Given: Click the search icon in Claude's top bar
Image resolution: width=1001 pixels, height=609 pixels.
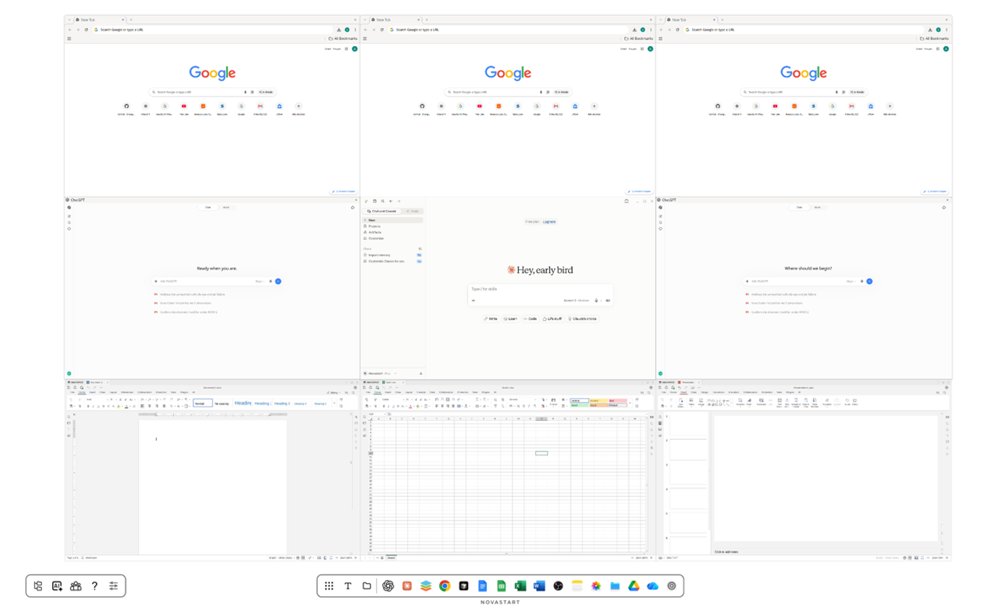Looking at the screenshot, I should [383, 201].
